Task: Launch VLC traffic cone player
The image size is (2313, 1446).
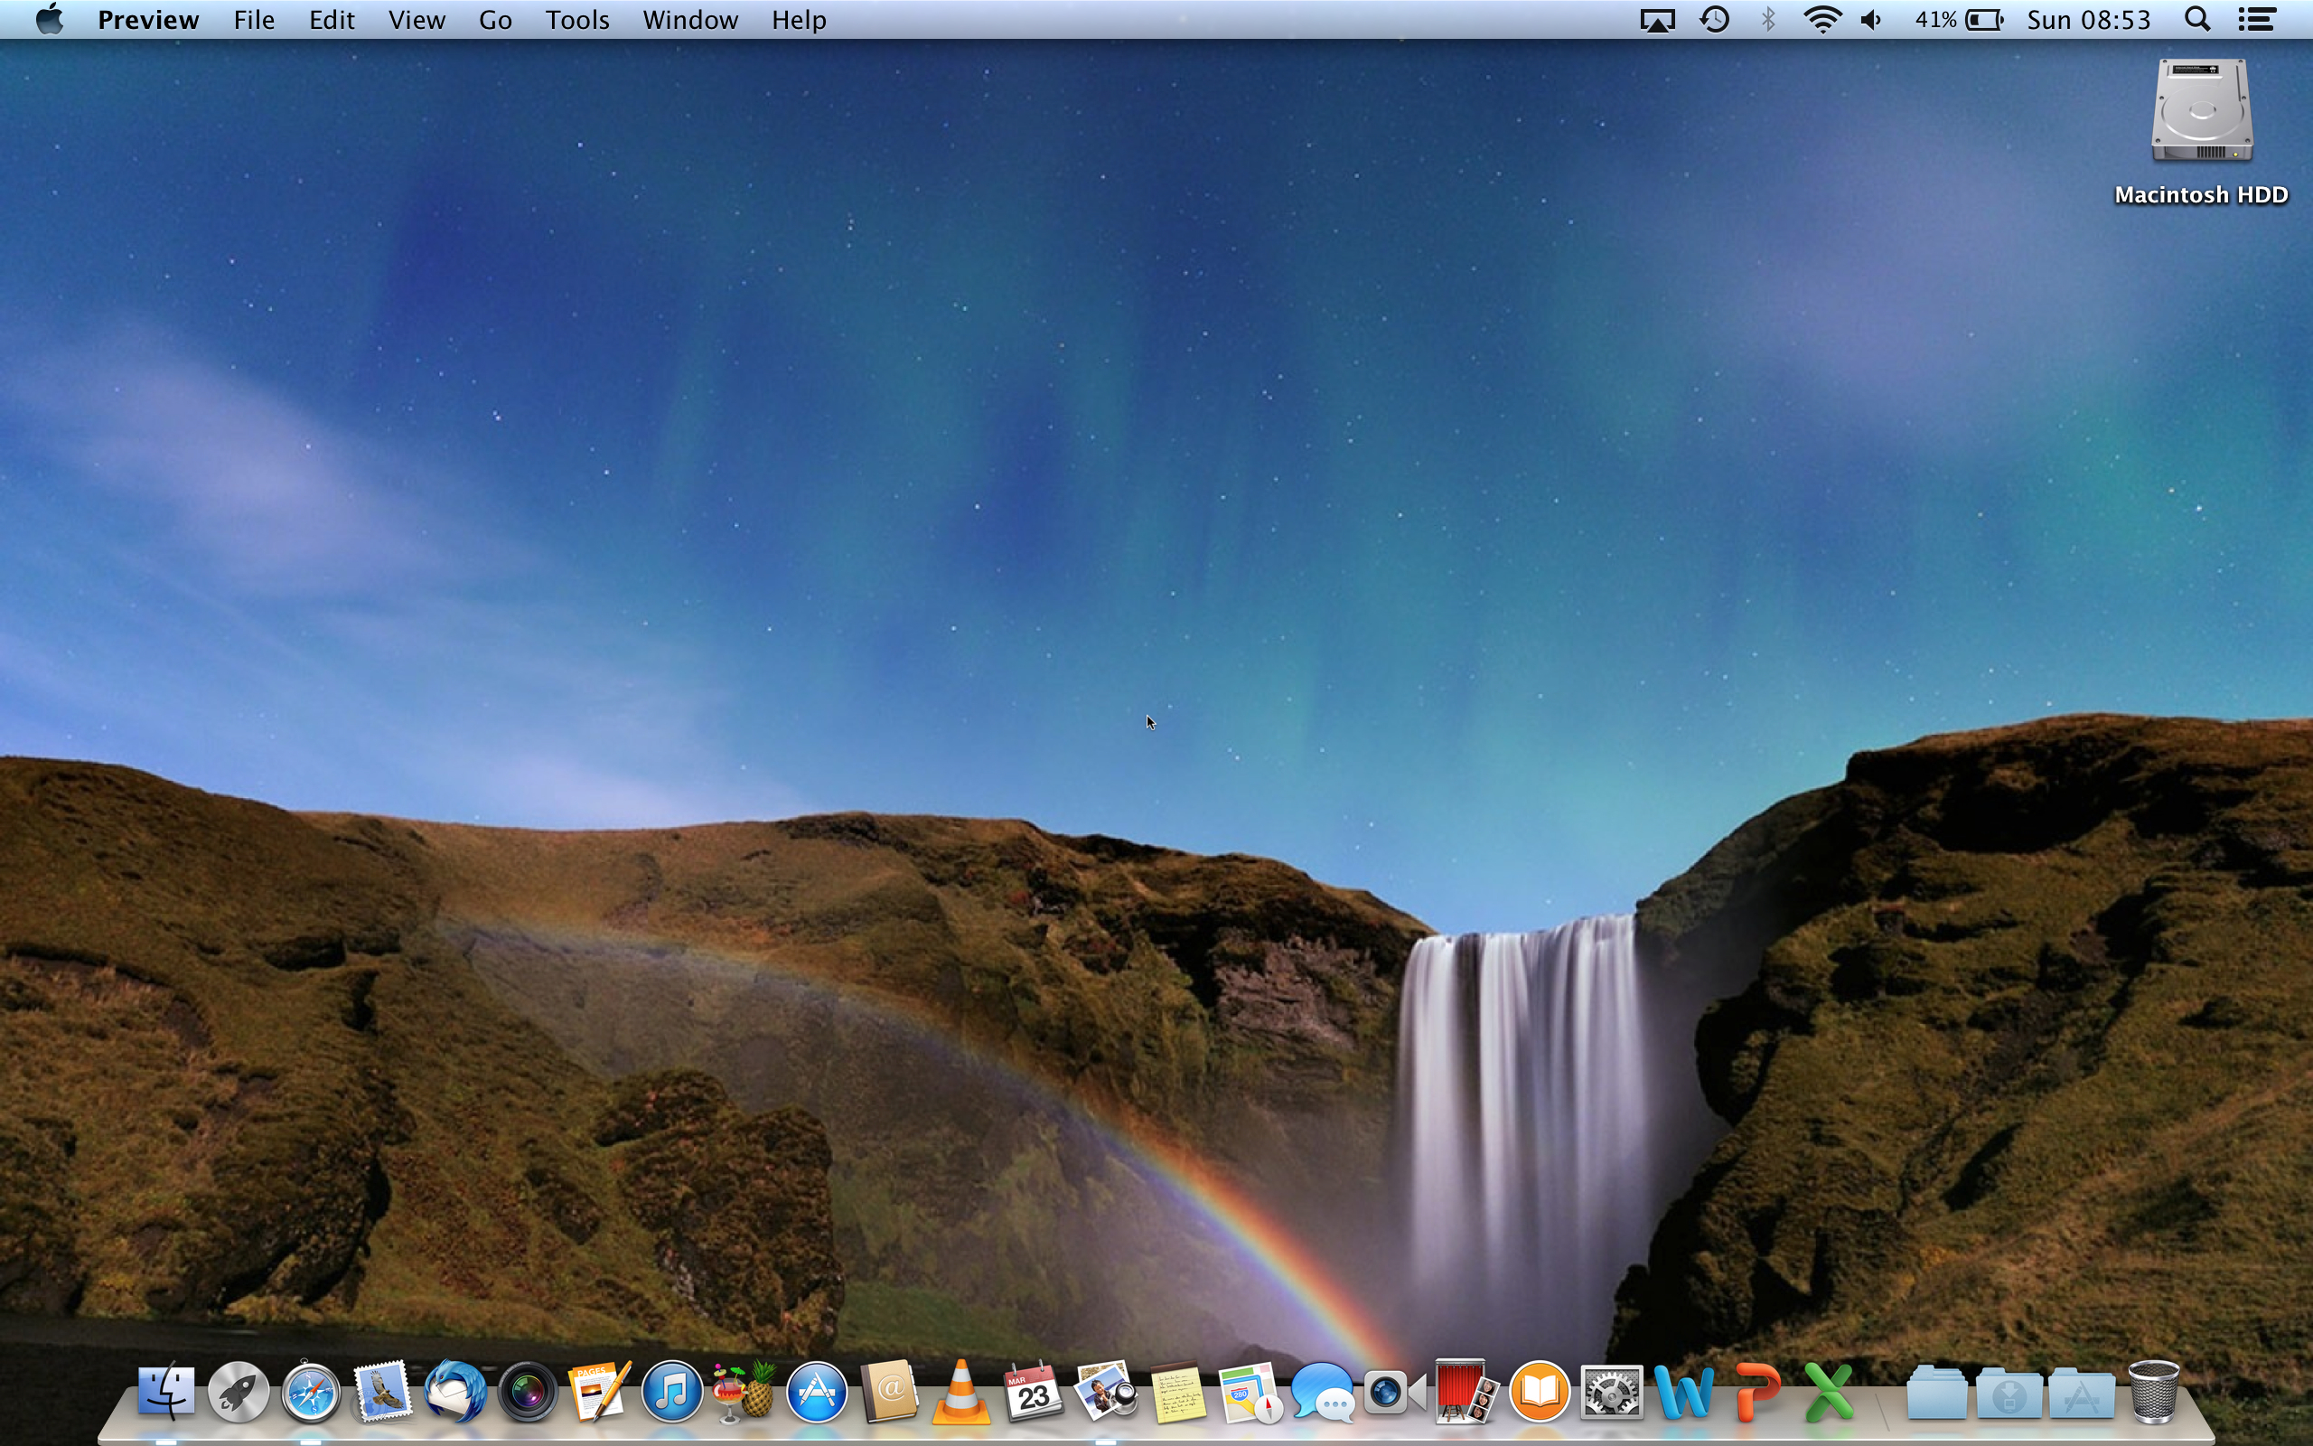Action: (960, 1392)
